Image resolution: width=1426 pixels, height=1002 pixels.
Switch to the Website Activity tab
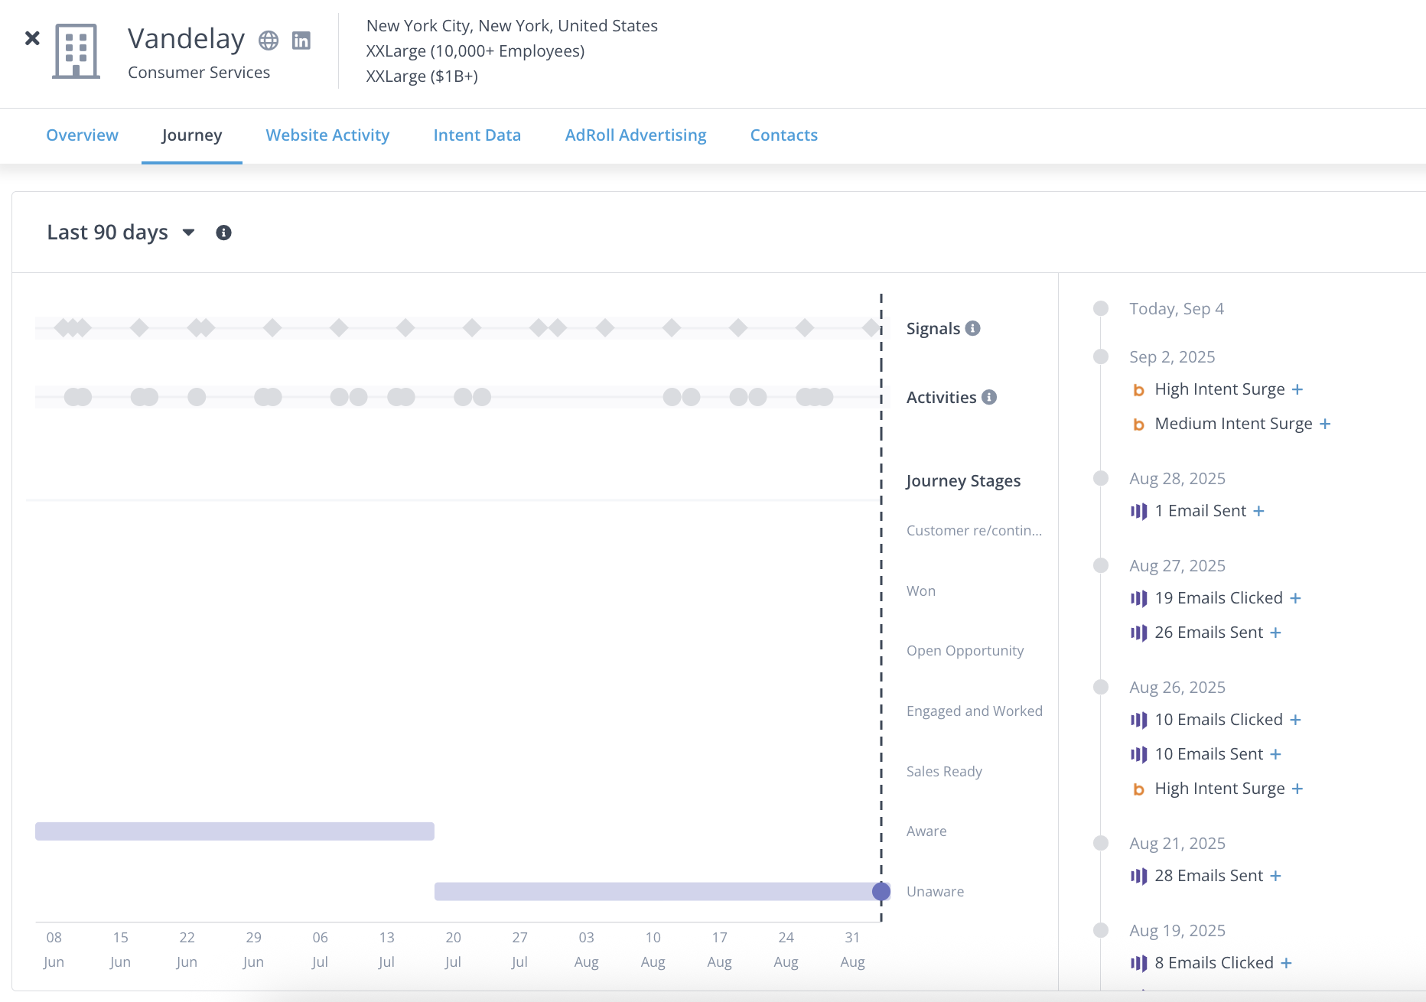[x=327, y=135]
